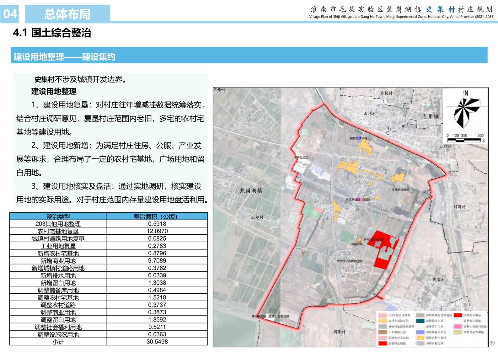Click the 粮食仓储项目 map marker
This screenshot has width=498, height=352.
tap(359, 138)
